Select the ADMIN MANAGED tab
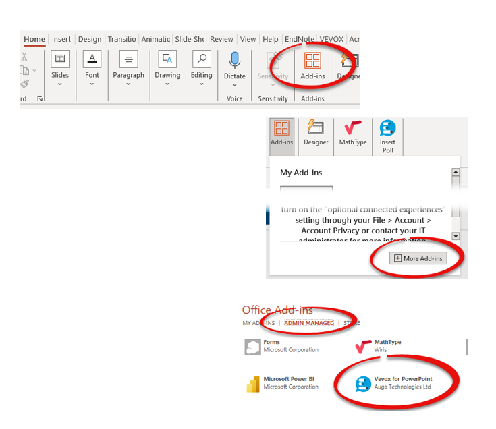Viewport: 496px width, 429px height. 309,323
